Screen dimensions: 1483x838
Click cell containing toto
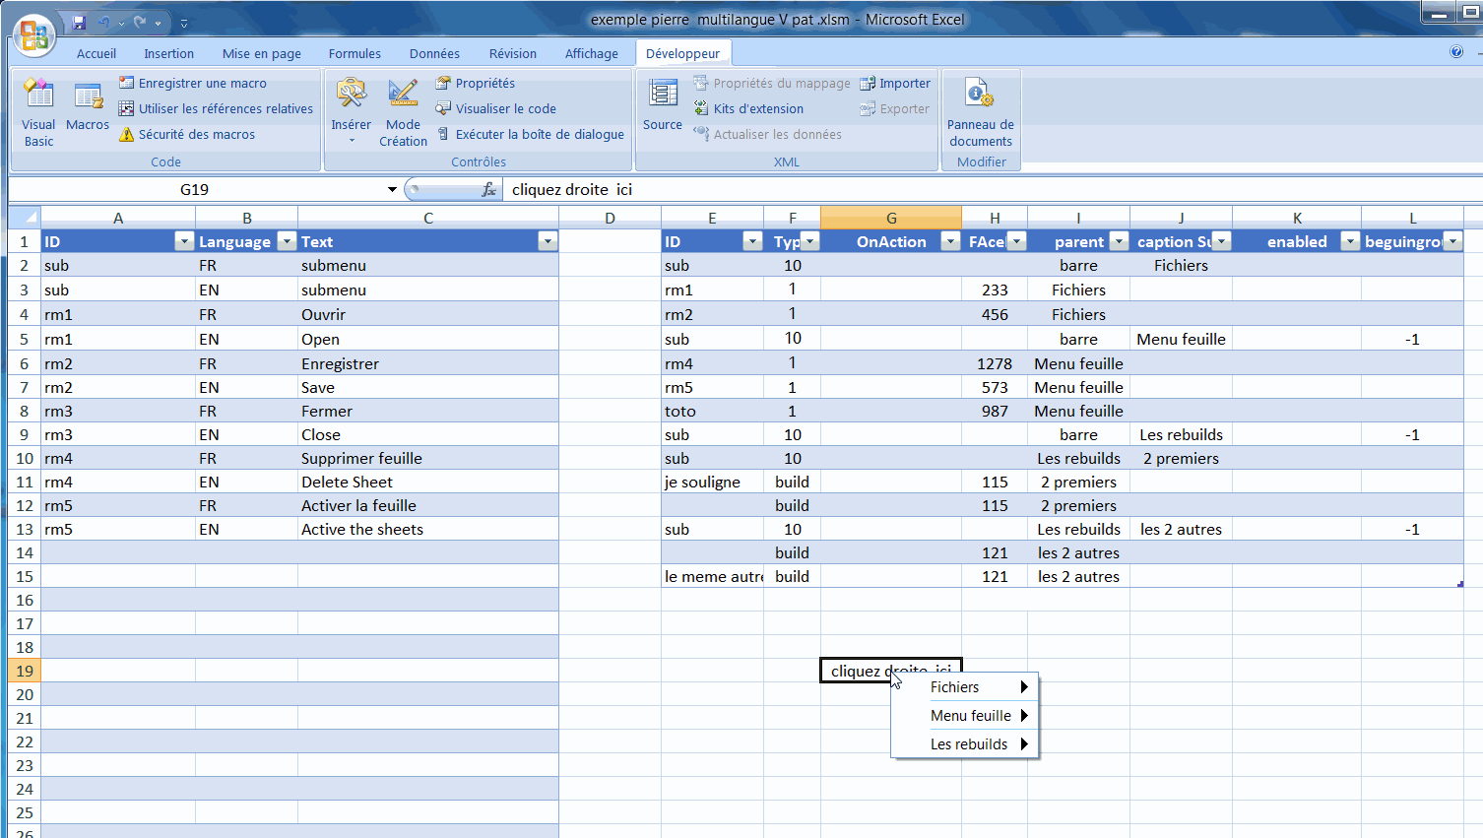pos(712,411)
